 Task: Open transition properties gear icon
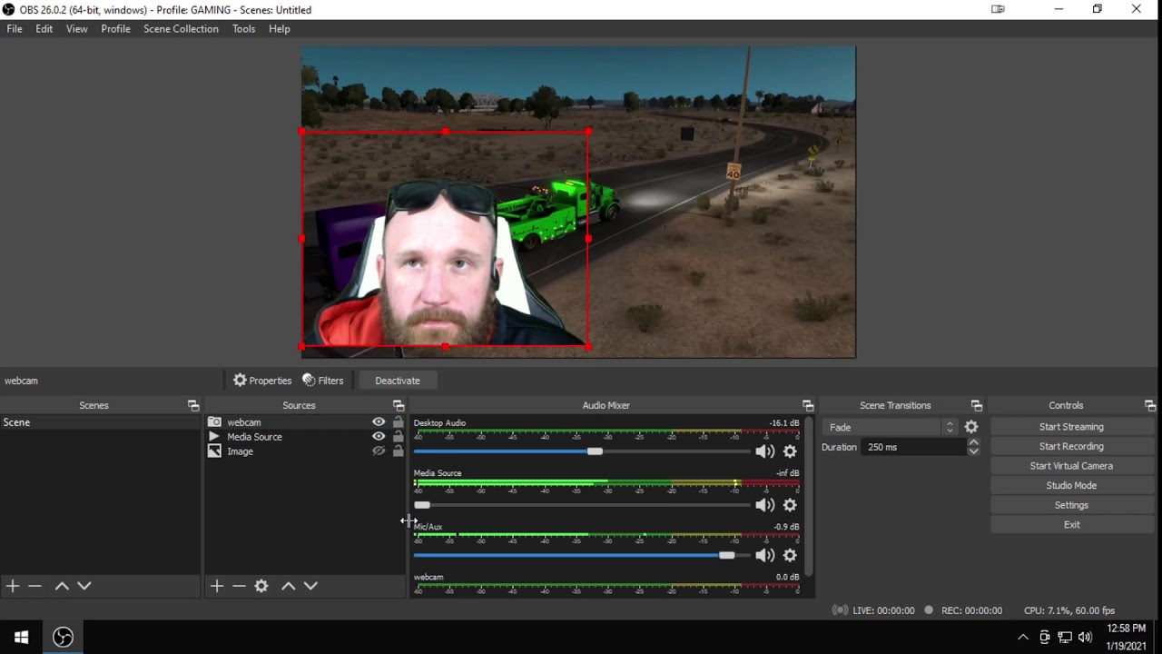[x=971, y=427]
